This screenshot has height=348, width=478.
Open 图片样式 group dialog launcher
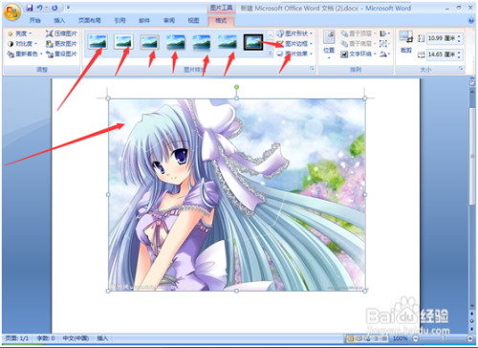point(312,69)
